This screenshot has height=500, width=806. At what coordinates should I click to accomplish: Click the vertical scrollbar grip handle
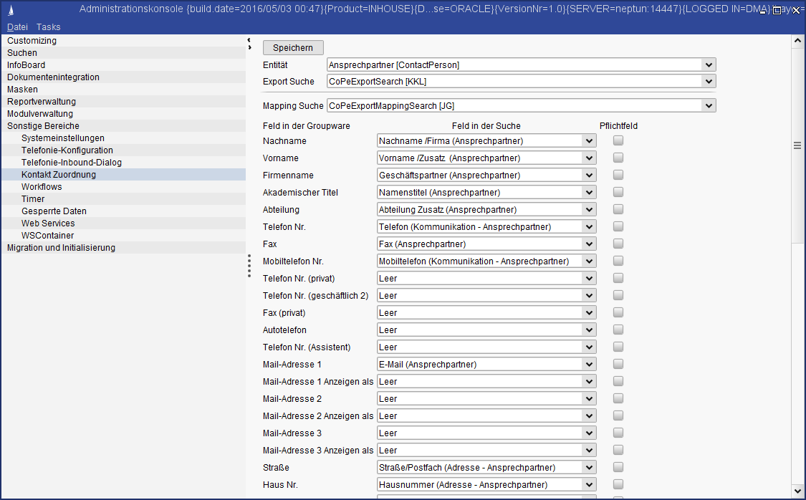click(797, 145)
